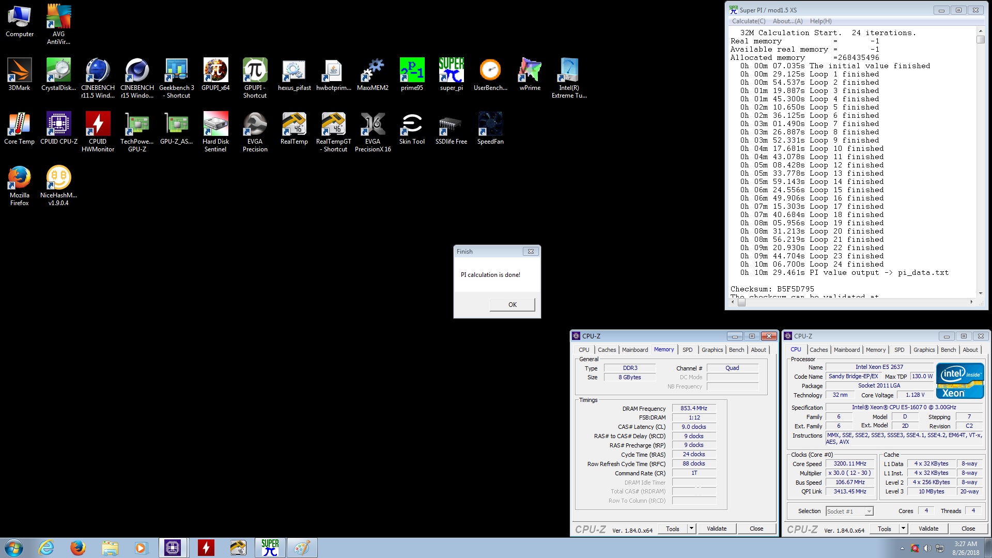Select Hard Disk Sentinel icon

215,132
